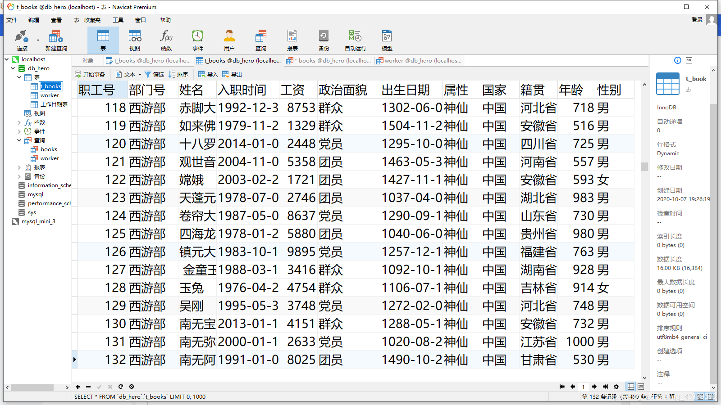Open the 文件 menu
The height and width of the screenshot is (405, 721).
coord(12,20)
